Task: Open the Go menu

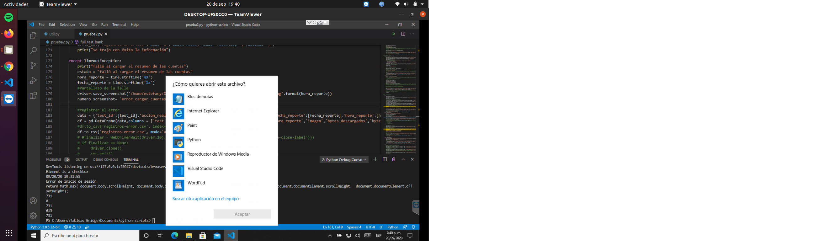Action: click(x=94, y=24)
